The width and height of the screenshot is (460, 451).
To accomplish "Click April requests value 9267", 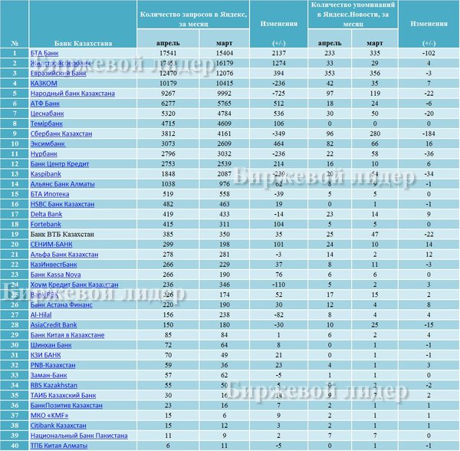I will [x=168, y=94].
